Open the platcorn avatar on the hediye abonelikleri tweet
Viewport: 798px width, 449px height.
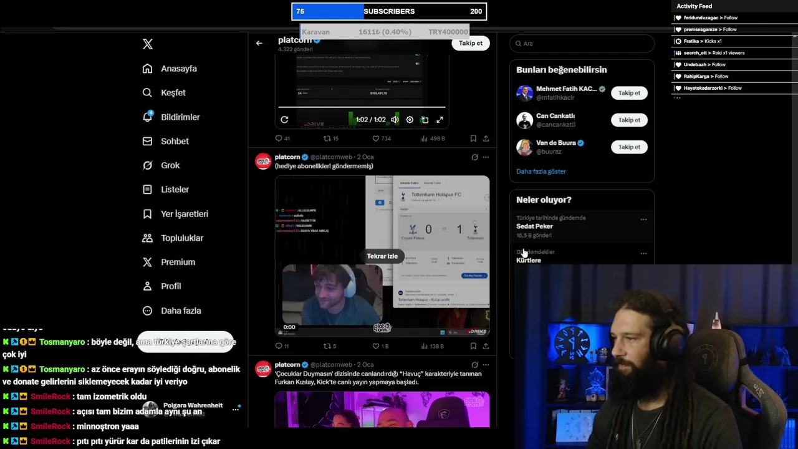(x=263, y=162)
